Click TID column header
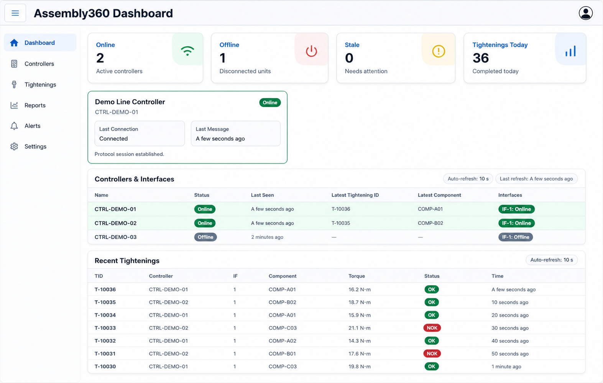The height and width of the screenshot is (383, 603). pyautogui.click(x=99, y=276)
